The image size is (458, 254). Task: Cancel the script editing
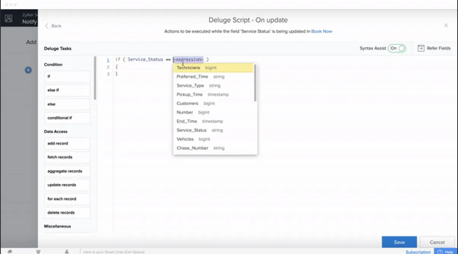point(437,242)
